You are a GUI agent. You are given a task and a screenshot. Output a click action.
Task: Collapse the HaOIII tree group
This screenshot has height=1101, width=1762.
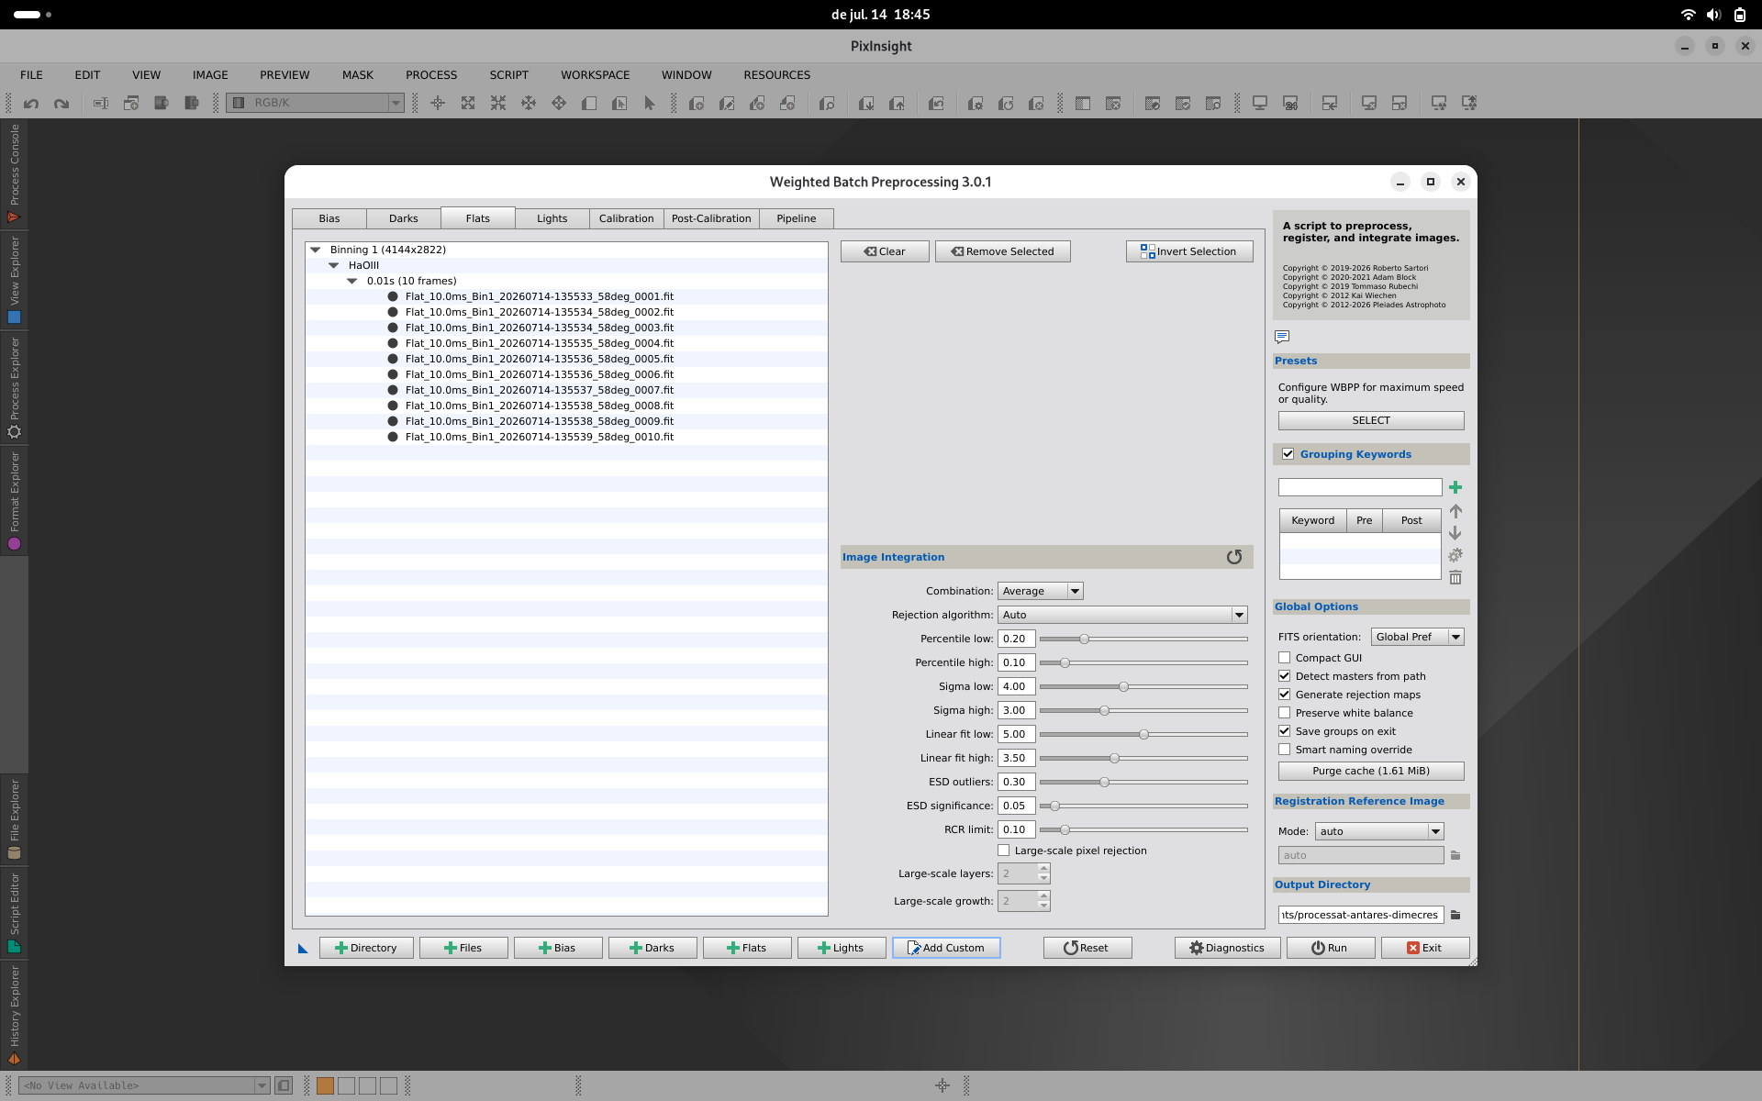(x=334, y=265)
